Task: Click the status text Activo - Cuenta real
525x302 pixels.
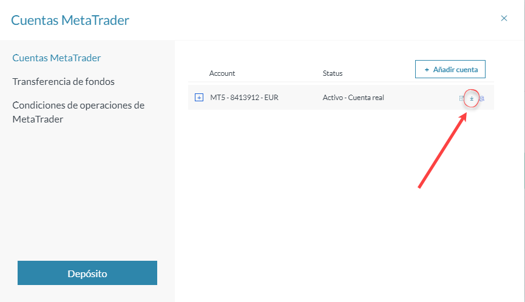Action: (353, 97)
